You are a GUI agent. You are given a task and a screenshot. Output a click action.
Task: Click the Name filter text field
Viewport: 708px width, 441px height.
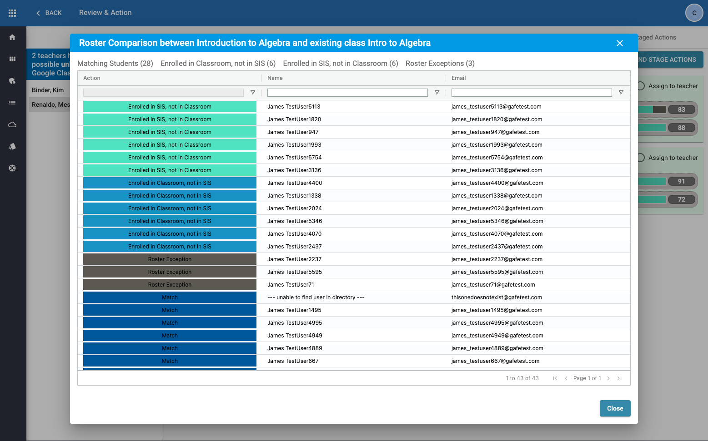click(x=347, y=93)
